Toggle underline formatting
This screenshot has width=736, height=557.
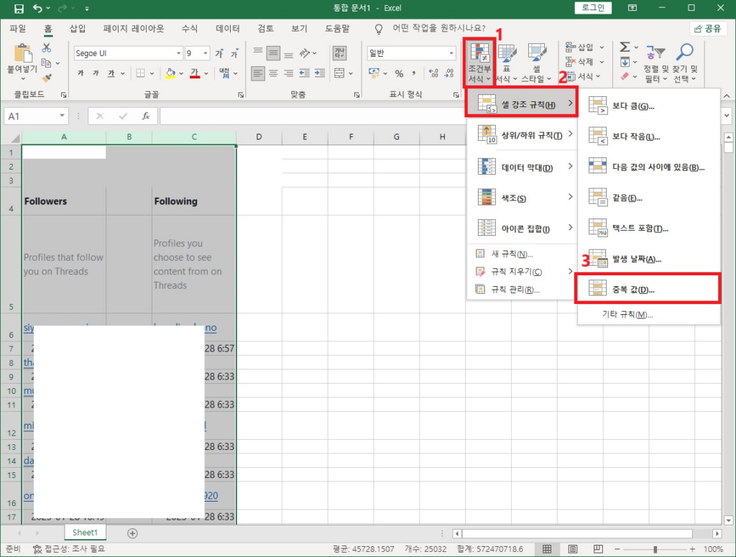click(111, 73)
